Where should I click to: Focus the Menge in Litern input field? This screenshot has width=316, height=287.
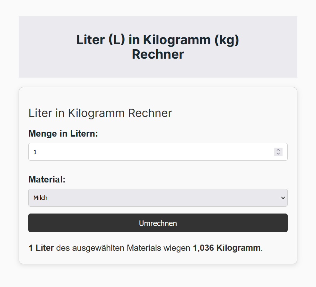158,152
